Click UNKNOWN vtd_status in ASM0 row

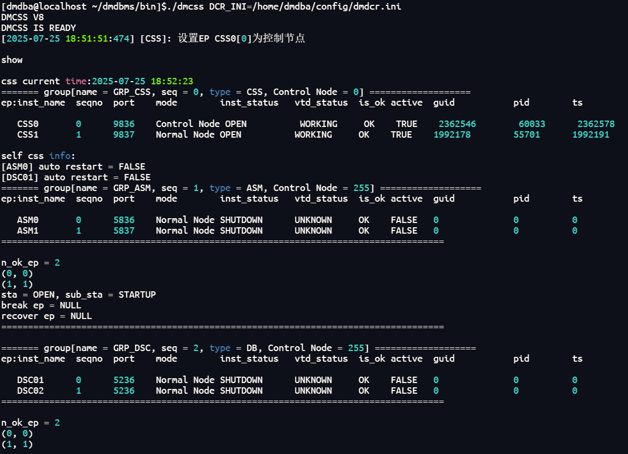[x=313, y=220]
